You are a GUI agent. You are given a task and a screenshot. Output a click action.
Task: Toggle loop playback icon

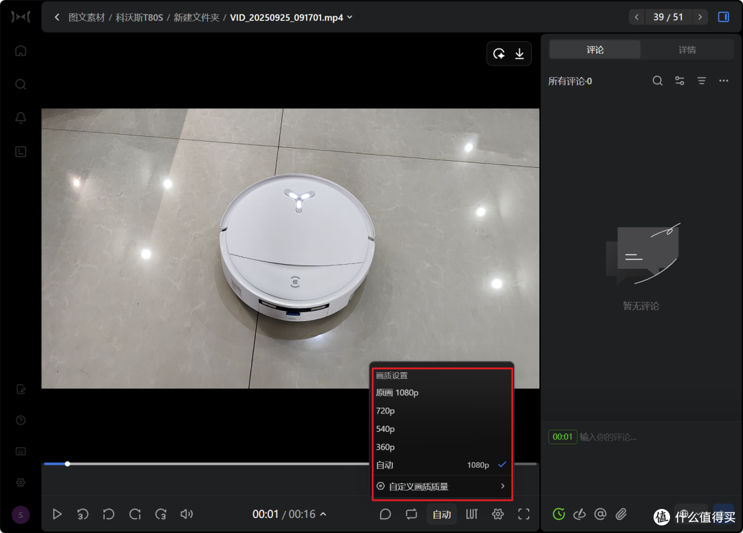pyautogui.click(x=411, y=514)
